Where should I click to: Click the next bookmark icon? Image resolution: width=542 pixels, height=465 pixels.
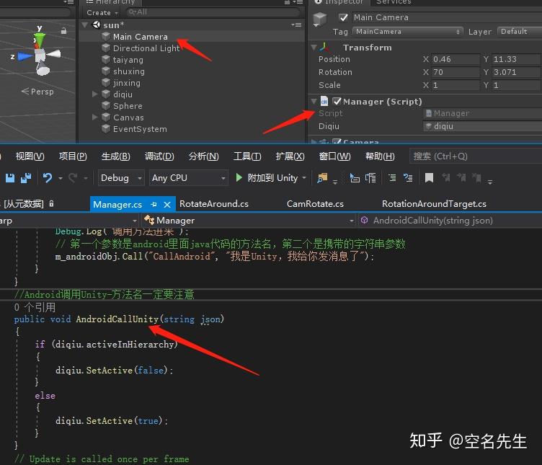(x=461, y=178)
